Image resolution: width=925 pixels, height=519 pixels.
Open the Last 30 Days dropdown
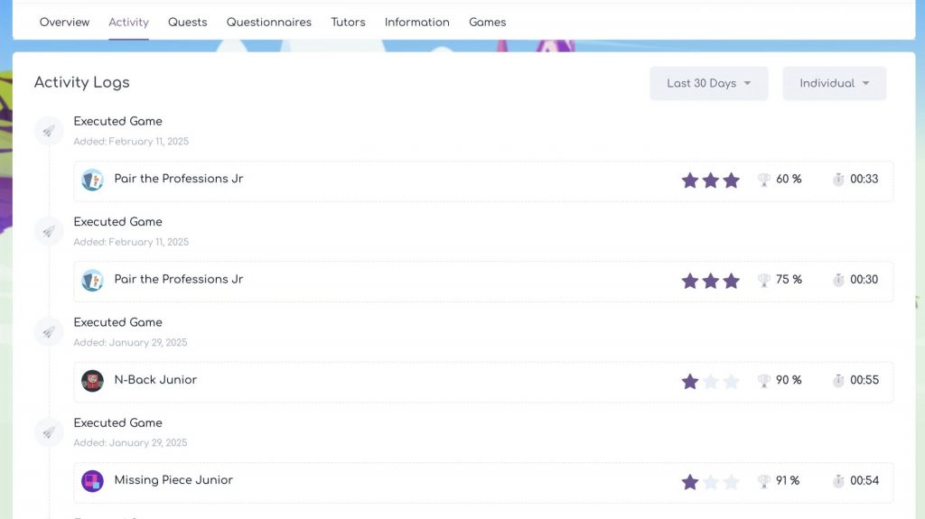(708, 83)
